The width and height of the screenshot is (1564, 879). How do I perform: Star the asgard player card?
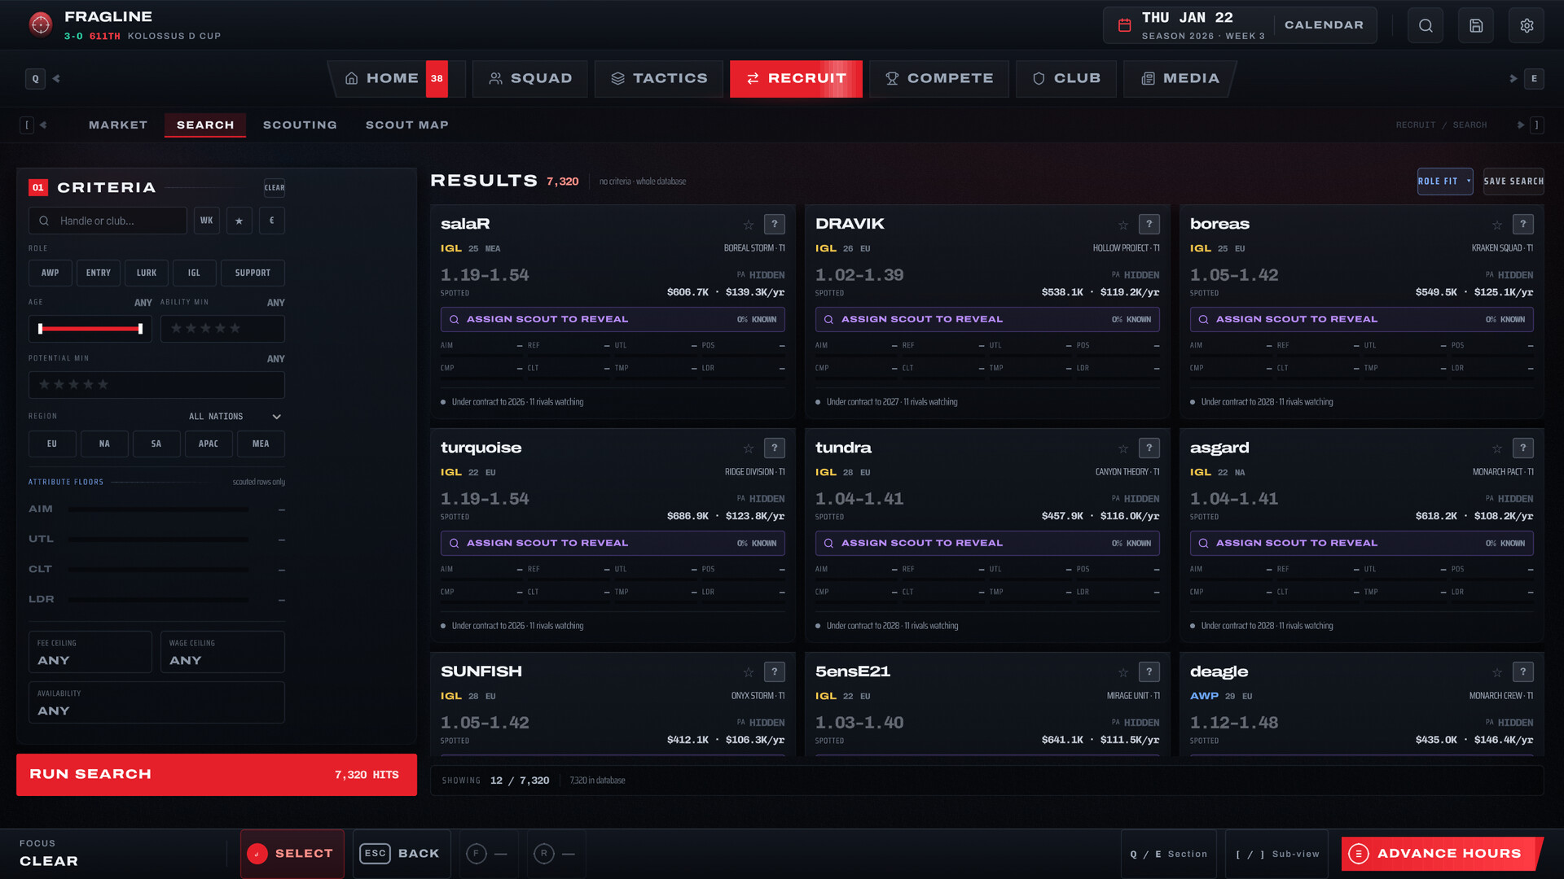(x=1496, y=448)
